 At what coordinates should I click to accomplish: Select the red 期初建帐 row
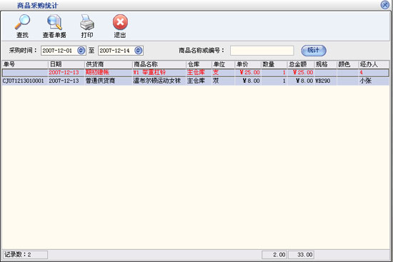point(196,73)
